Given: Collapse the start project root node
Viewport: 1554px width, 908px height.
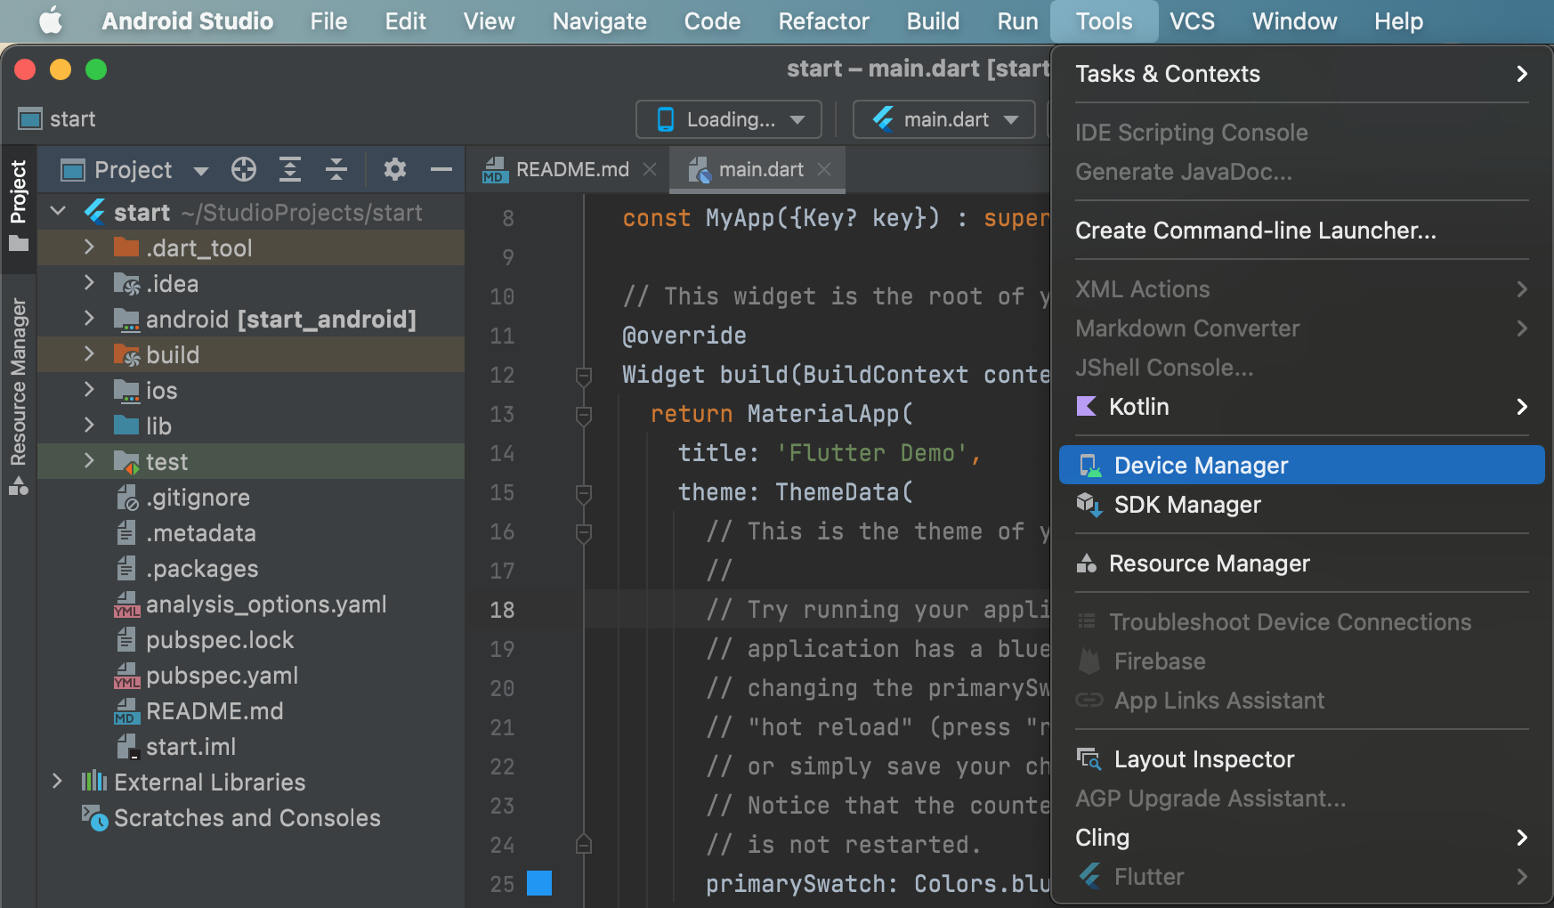Looking at the screenshot, I should [59, 212].
